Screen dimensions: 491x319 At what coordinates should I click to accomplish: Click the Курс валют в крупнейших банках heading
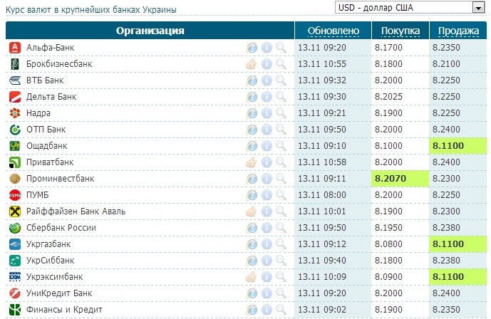91,10
